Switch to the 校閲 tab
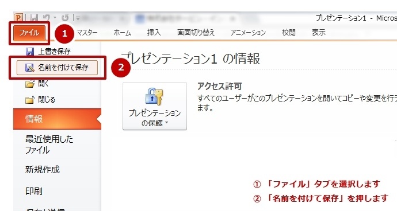397x211 pixels. click(289, 33)
